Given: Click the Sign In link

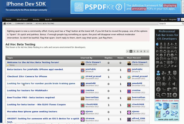Looking at the screenshot, I should click(x=164, y=19).
